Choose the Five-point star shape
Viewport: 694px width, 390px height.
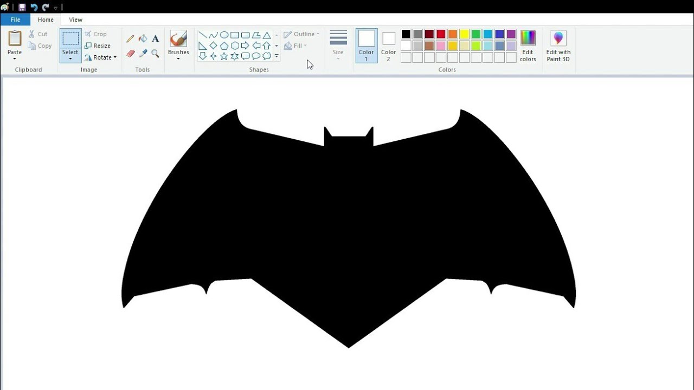224,56
